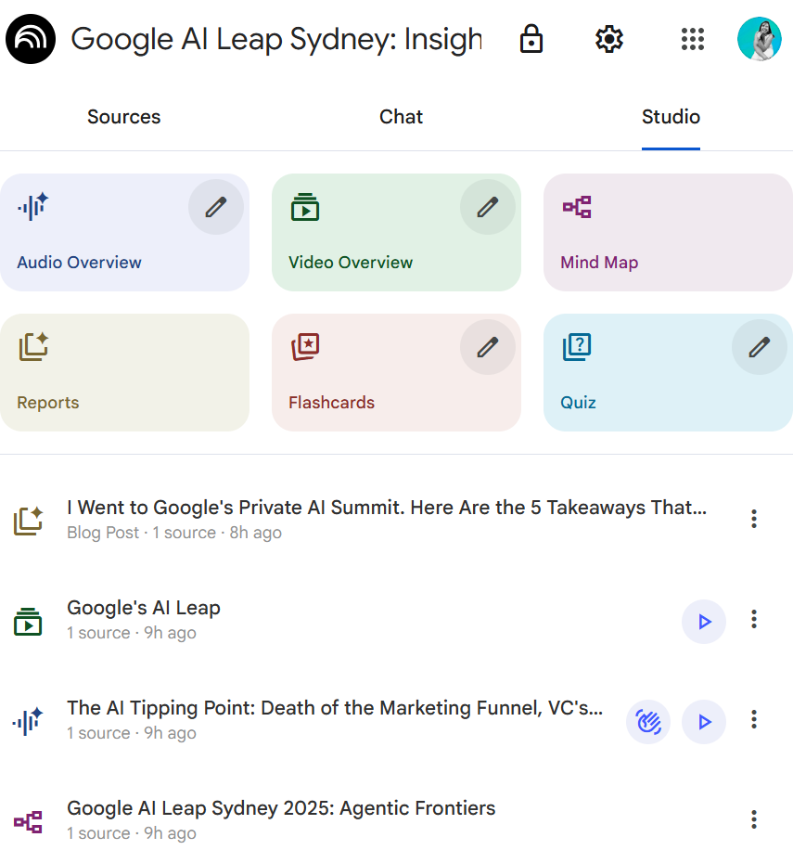Open the lock share settings icon

click(531, 39)
